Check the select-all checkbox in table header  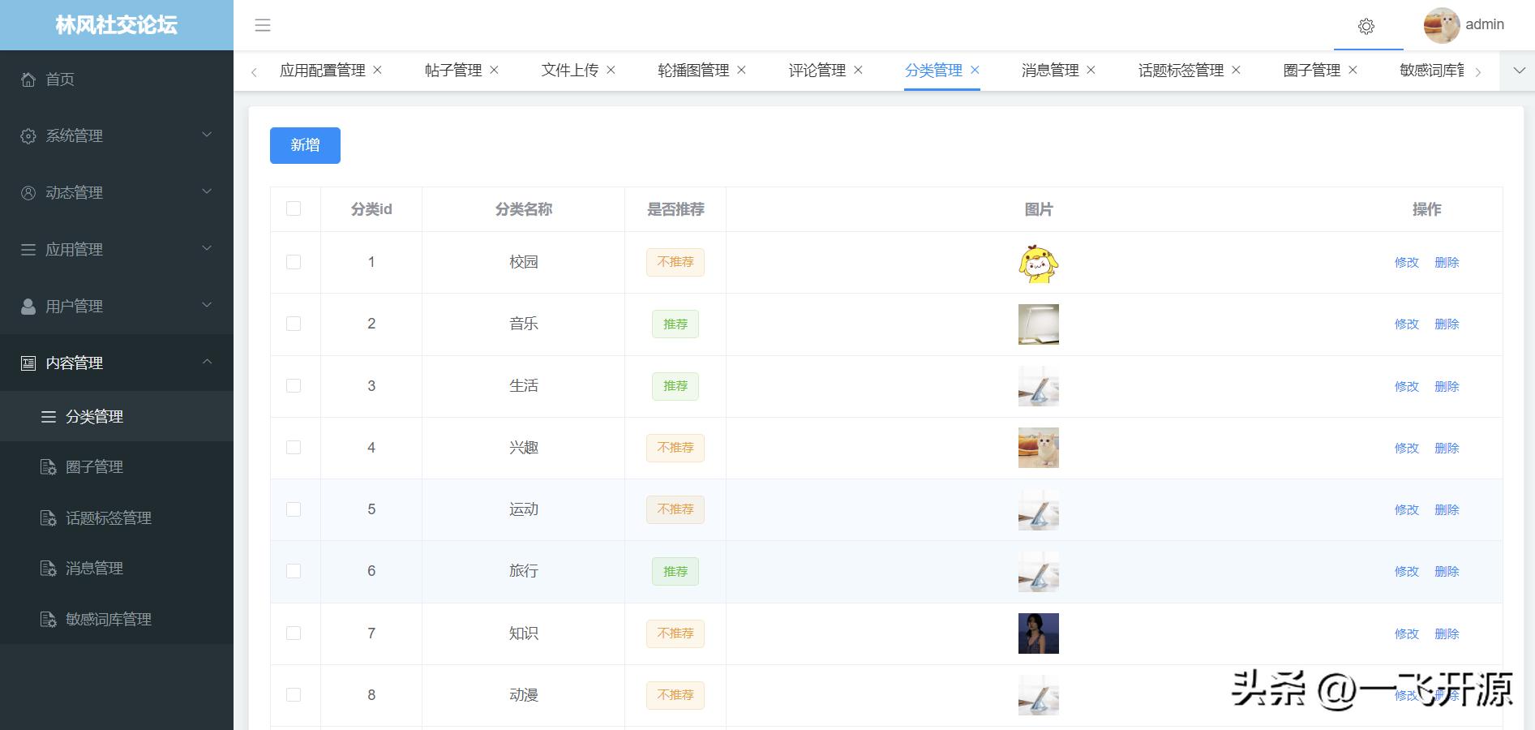[x=294, y=208]
